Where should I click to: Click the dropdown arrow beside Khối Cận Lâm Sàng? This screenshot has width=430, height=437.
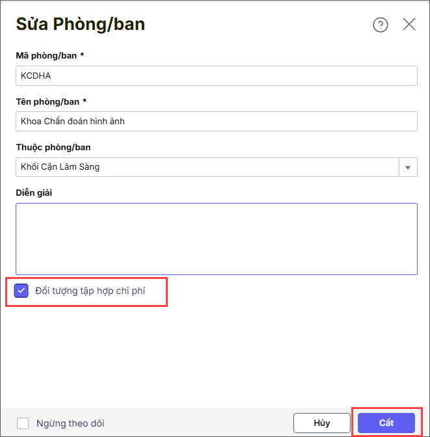click(x=408, y=167)
